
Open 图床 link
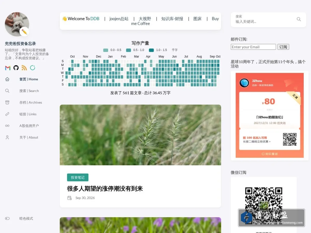coord(197,19)
